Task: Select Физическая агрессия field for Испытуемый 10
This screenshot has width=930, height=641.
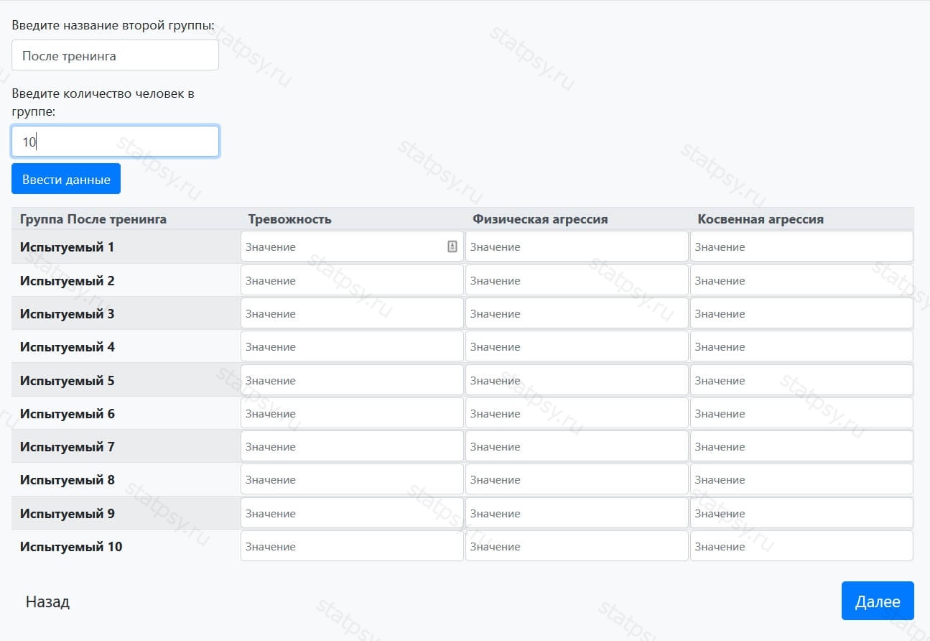Action: pyautogui.click(x=577, y=546)
